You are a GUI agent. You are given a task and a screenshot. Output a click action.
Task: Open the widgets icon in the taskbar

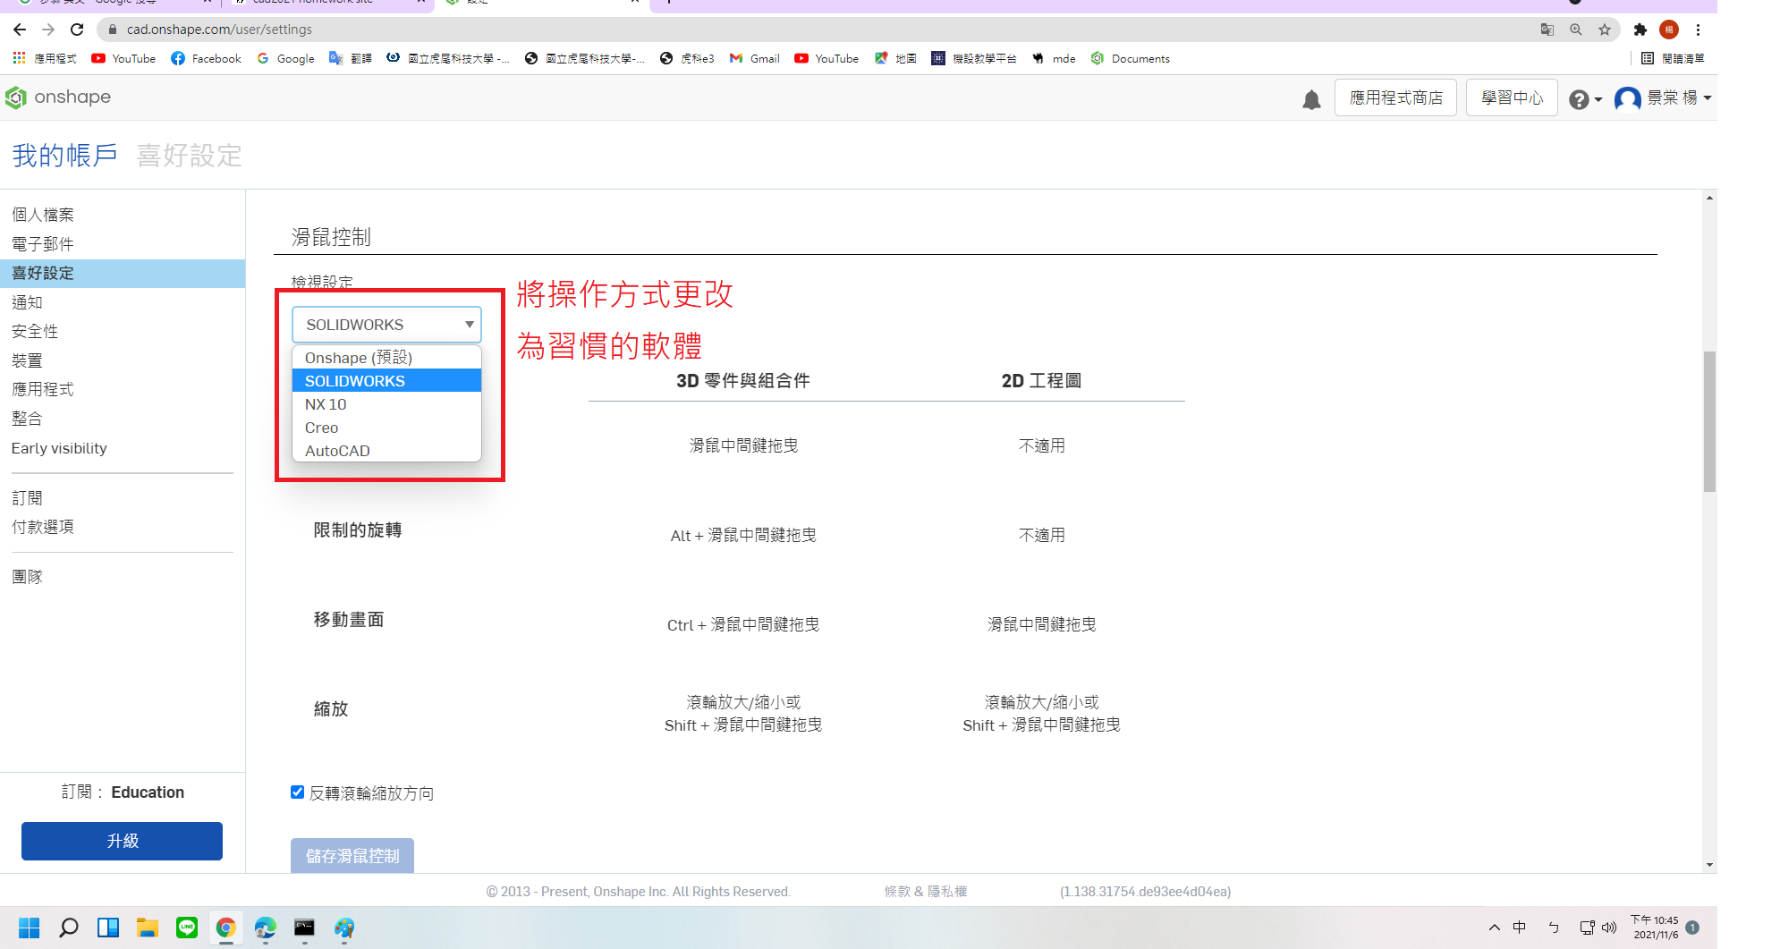point(108,928)
